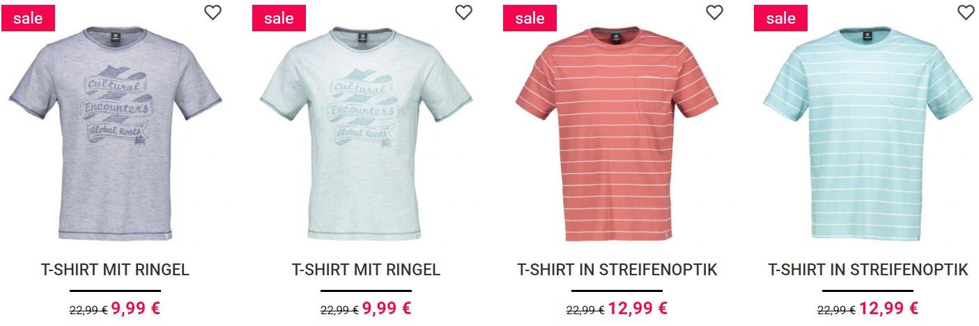Screen dimensions: 979x326
Task: View the red striped pocket T-shirt photo
Action: click(617, 134)
